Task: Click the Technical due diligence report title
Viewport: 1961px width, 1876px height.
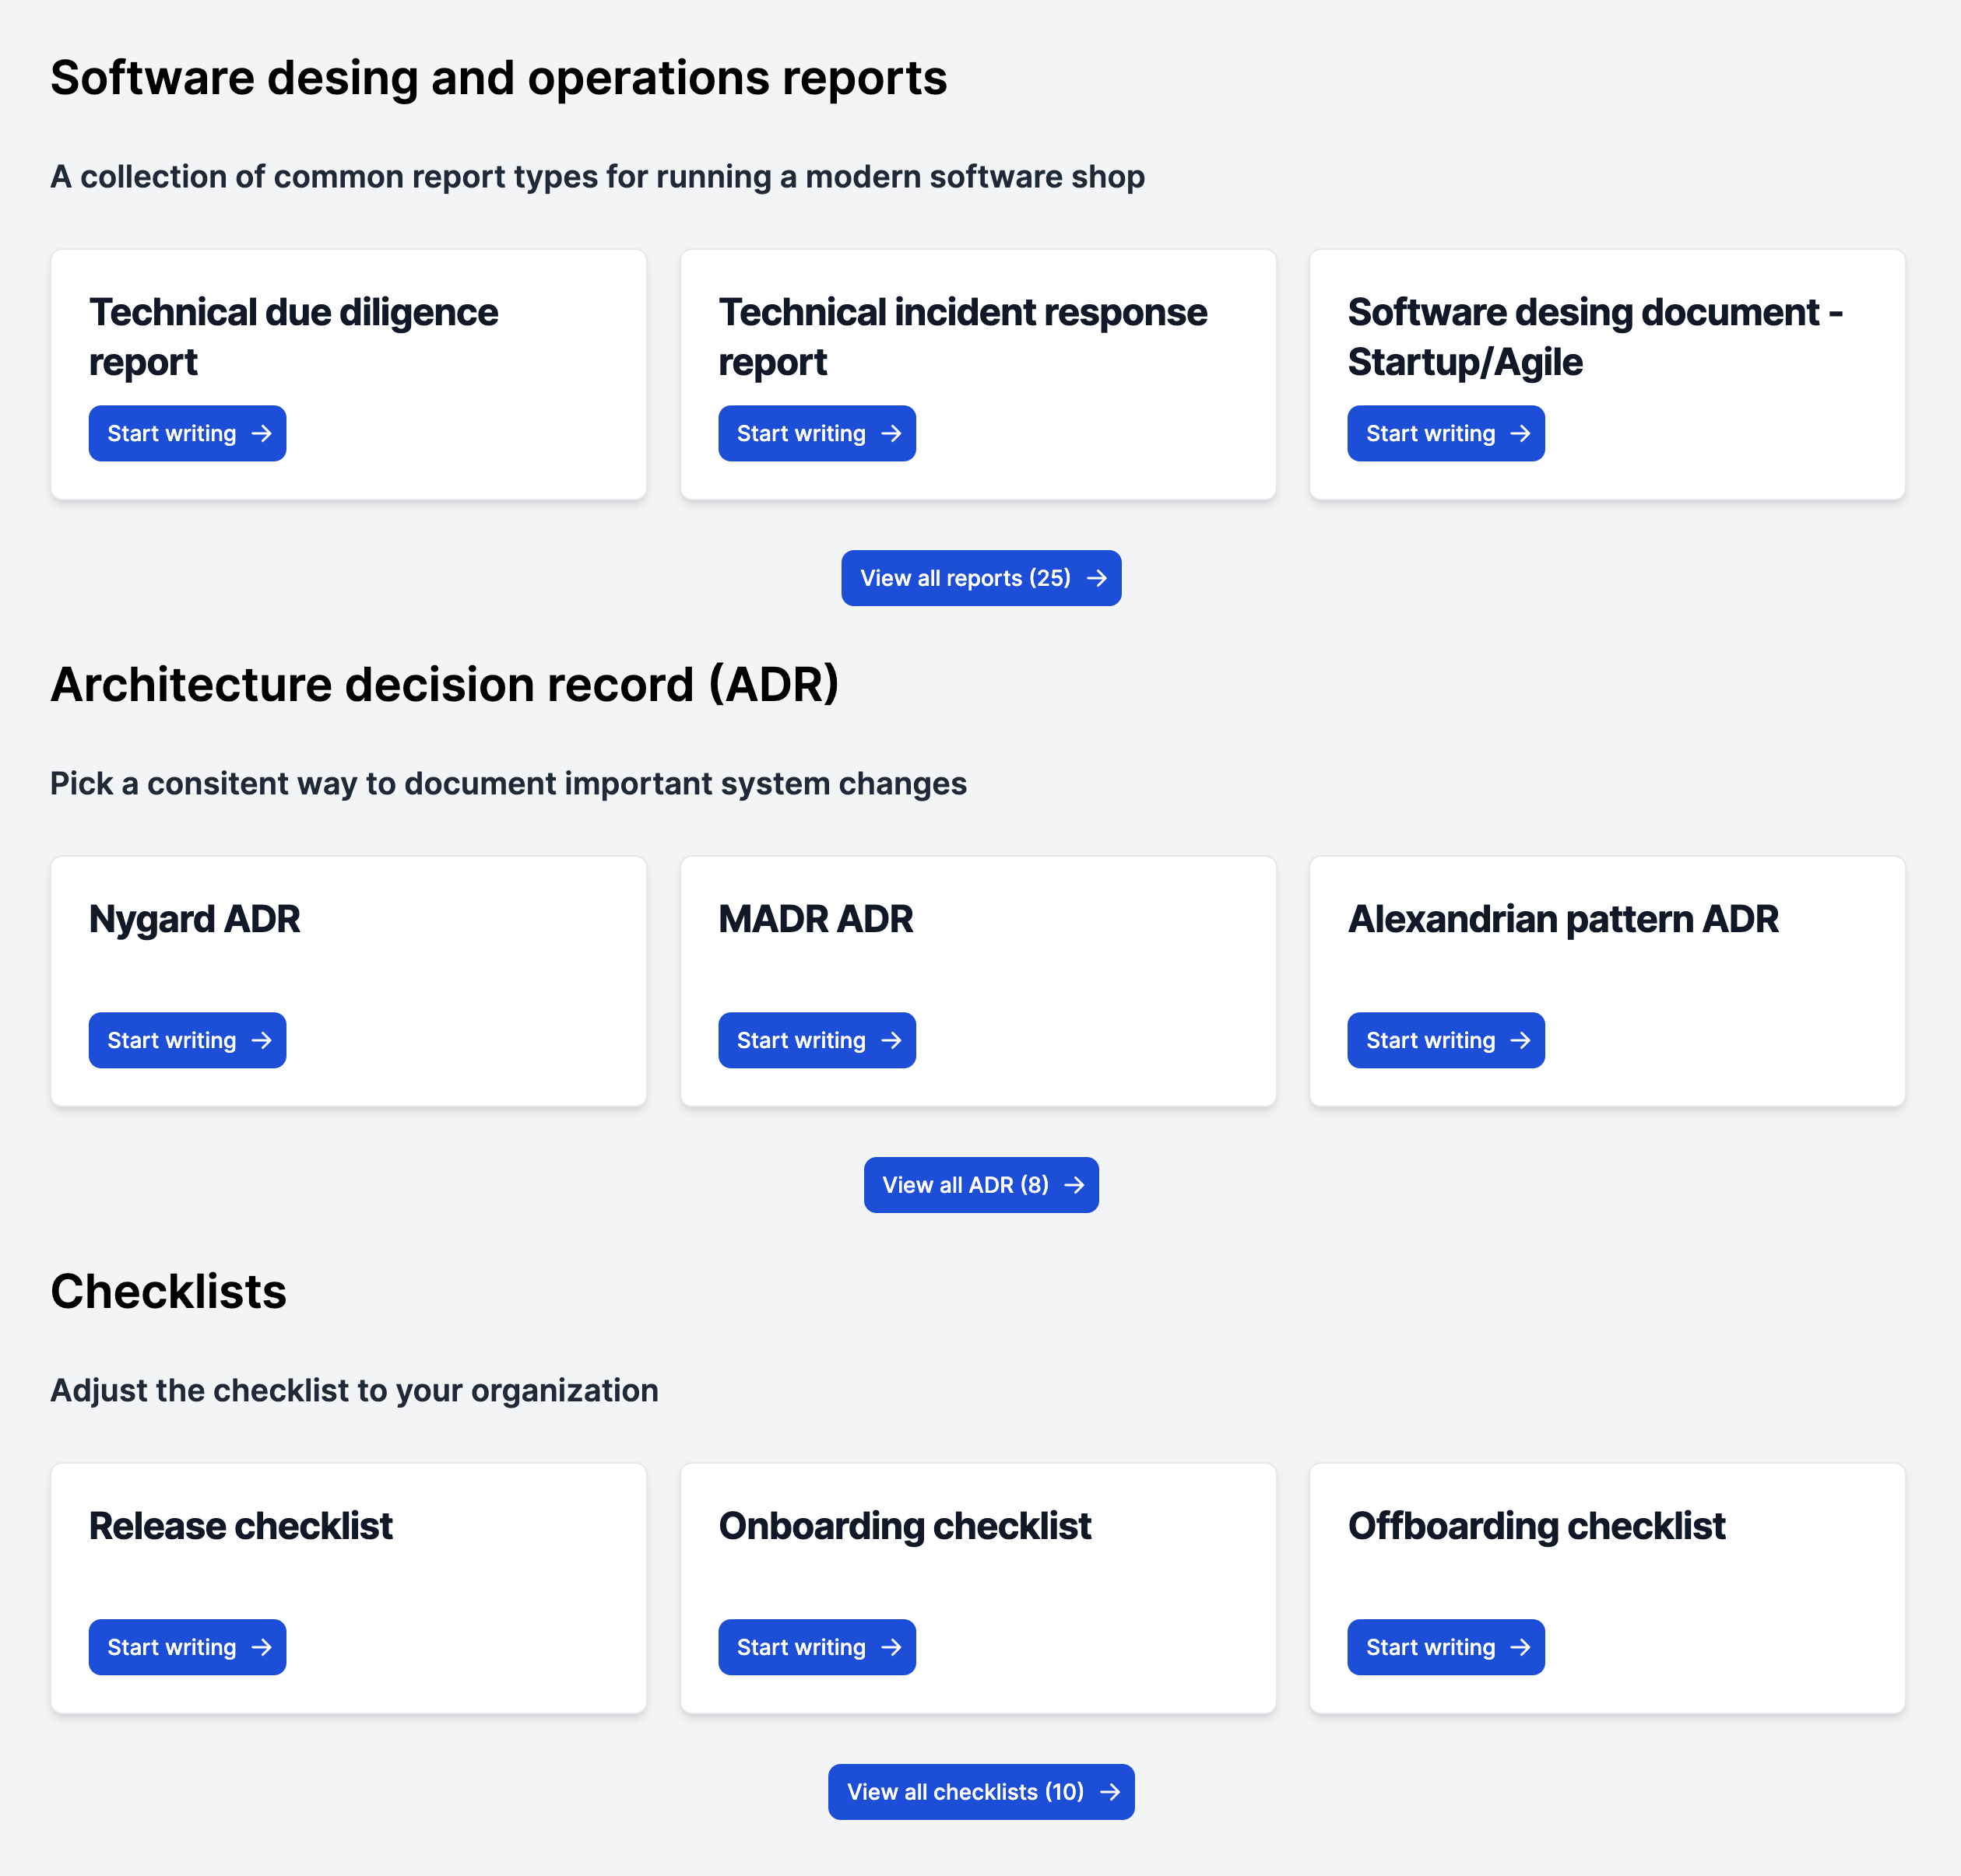Action: (293, 337)
